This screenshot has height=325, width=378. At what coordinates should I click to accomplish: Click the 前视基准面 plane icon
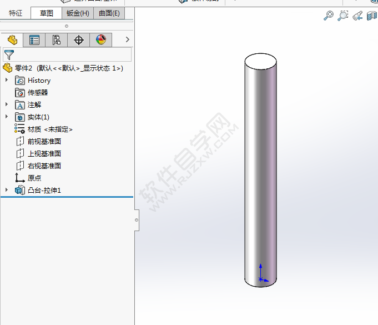[20, 141]
